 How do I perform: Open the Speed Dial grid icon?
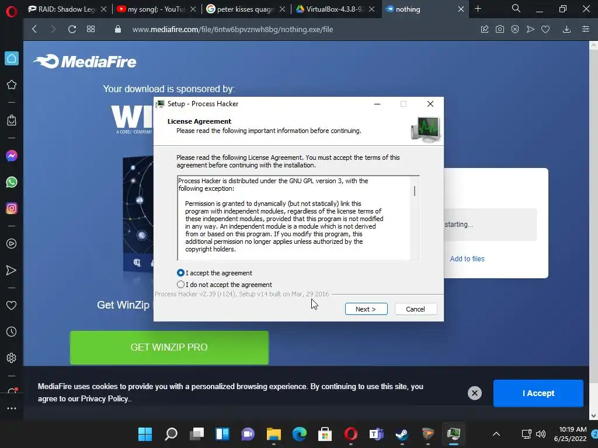pos(91,29)
